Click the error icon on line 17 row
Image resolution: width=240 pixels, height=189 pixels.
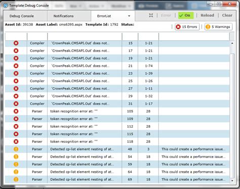tap(16, 51)
